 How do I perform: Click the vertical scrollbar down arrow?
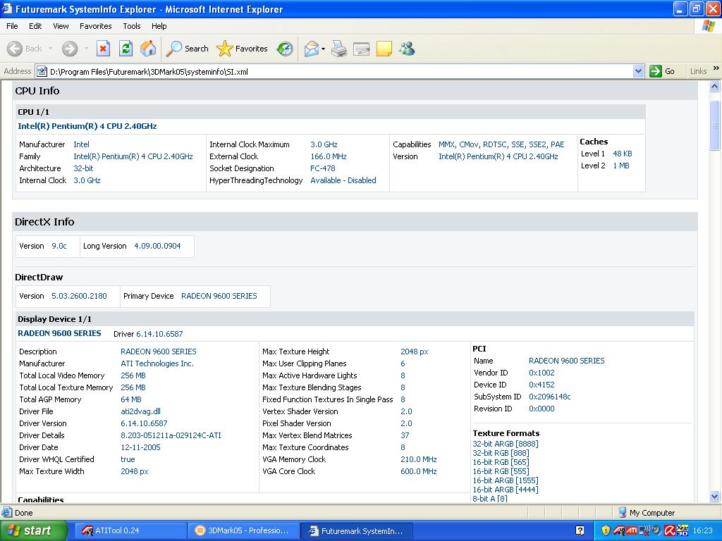(x=715, y=496)
